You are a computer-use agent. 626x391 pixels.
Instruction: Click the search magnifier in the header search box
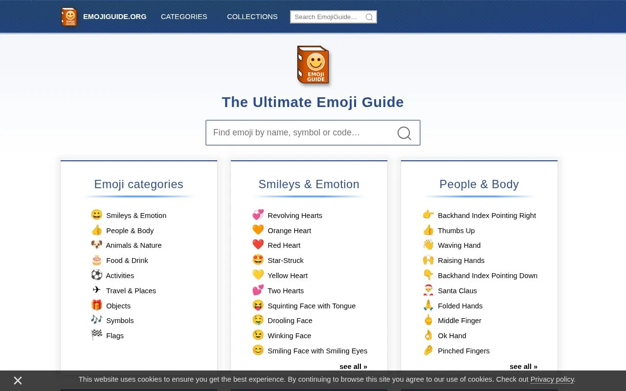[369, 17]
